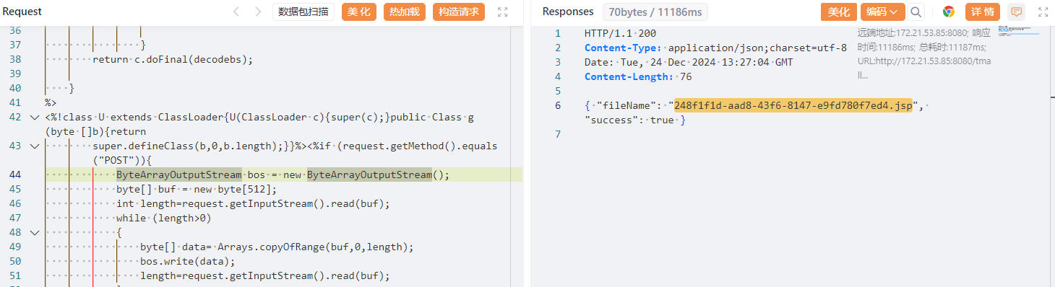Open the comment bubble icon in Responses

point(1016,12)
